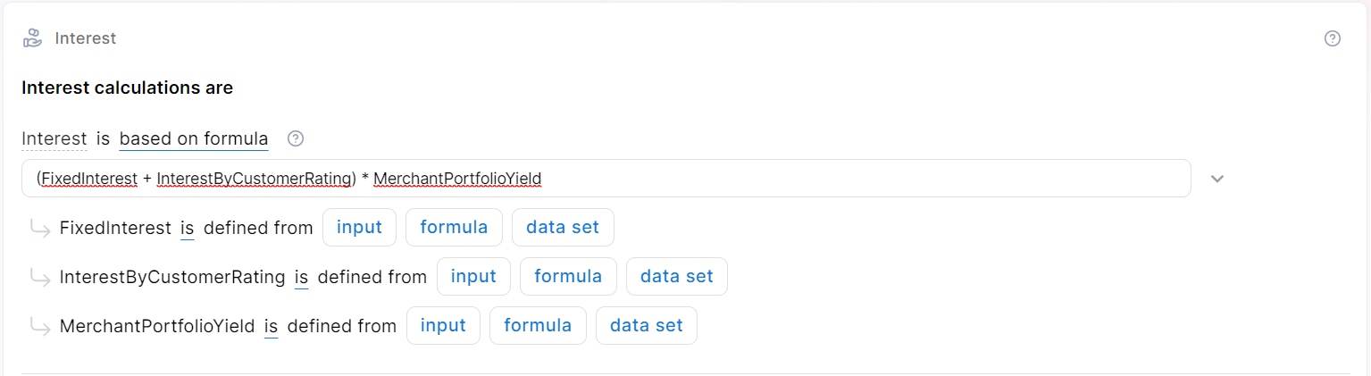Click help icon beside 'based on formula'
This screenshot has height=376, width=1371.
296,138
